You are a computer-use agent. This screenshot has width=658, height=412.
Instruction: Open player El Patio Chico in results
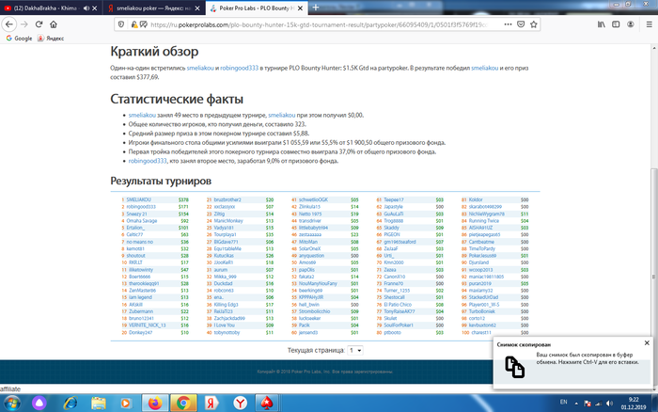click(x=398, y=305)
